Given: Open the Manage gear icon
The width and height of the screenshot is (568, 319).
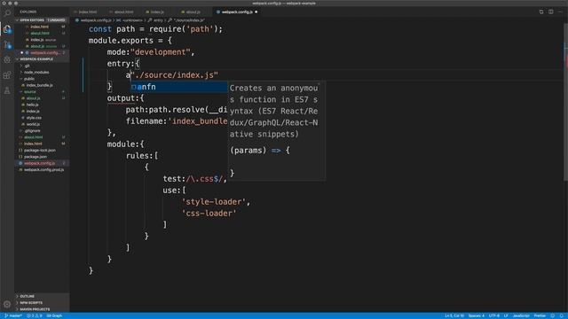Looking at the screenshot, I should pos(7,304).
